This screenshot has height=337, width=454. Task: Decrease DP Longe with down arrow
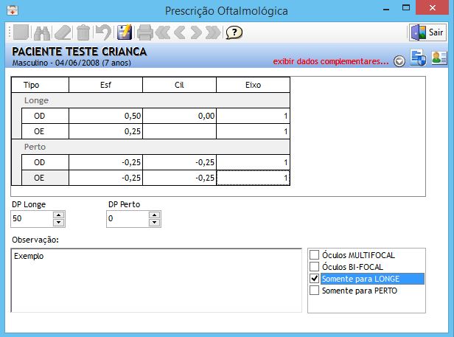[x=59, y=222]
